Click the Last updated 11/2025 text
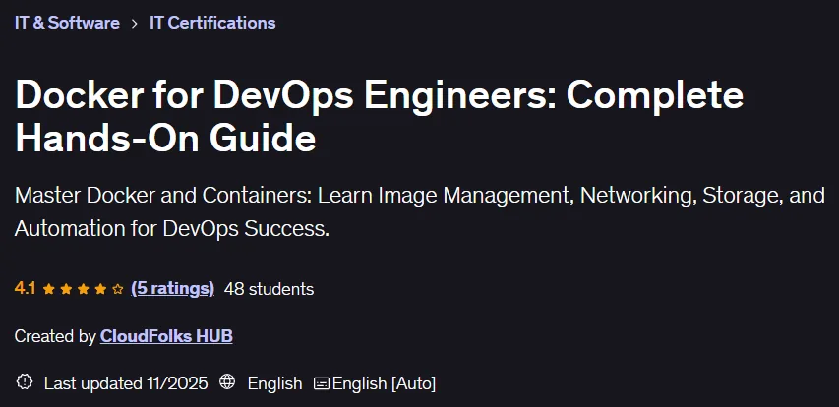 [126, 383]
